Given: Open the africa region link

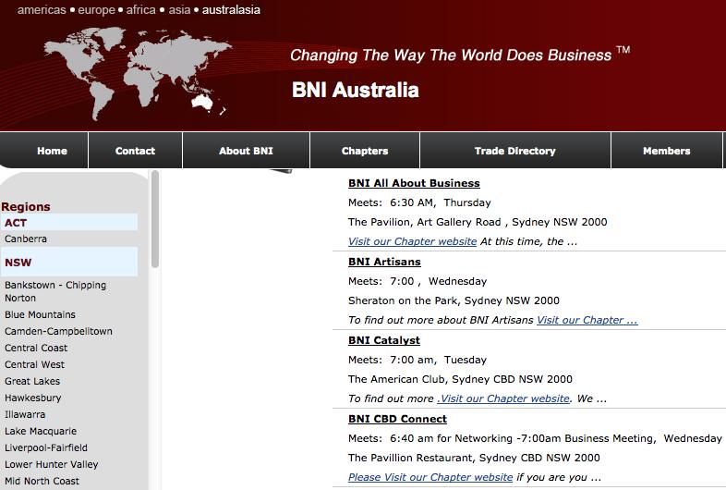Looking at the screenshot, I should tap(140, 10).
